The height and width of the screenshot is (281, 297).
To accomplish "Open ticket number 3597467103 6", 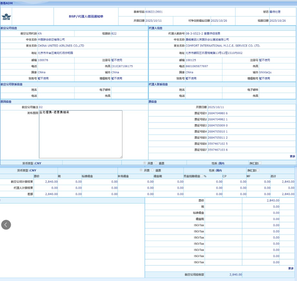I will [217, 150].
